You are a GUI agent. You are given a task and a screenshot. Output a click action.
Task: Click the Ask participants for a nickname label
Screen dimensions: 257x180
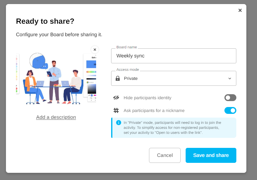pos(154,110)
